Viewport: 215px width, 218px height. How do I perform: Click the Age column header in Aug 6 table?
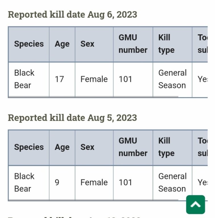coord(62,44)
